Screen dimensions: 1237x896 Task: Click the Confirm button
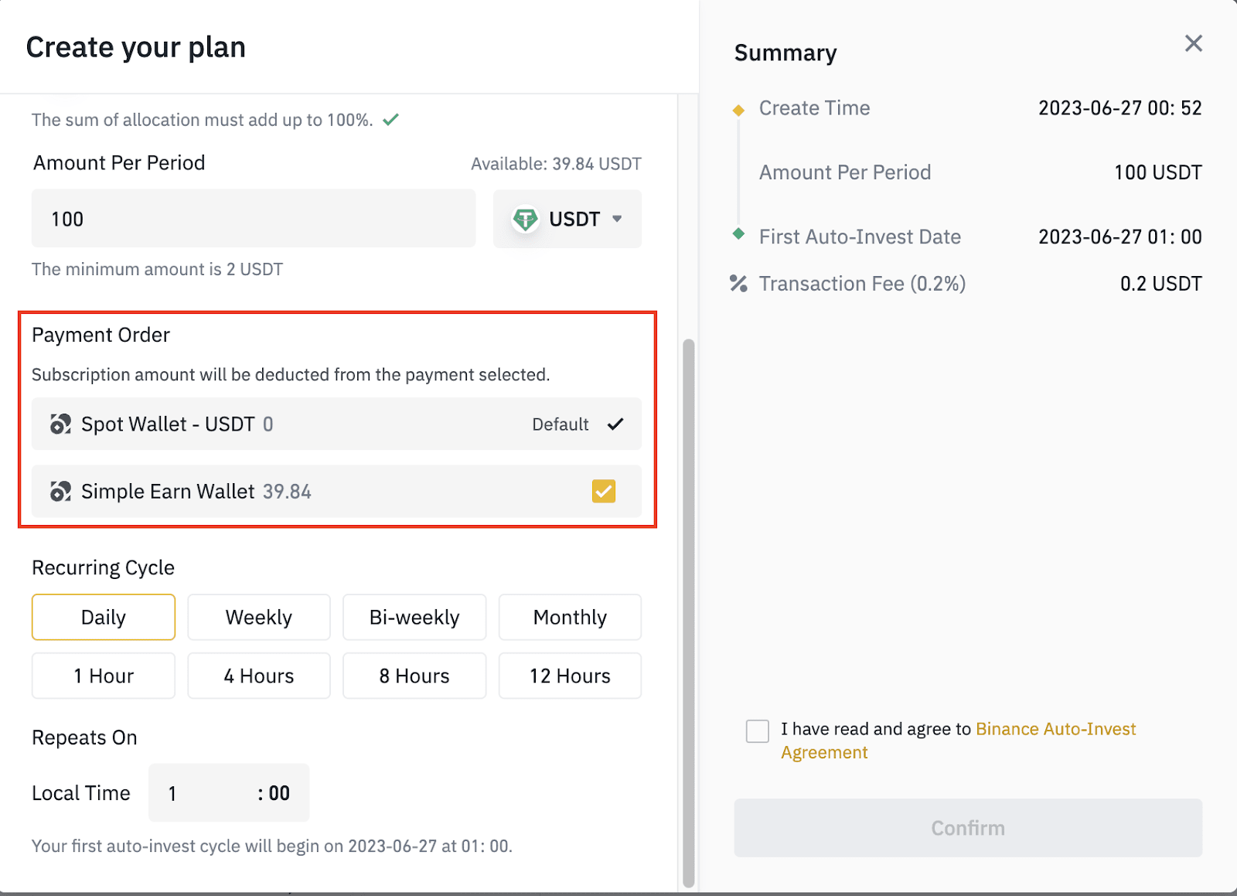(x=968, y=828)
